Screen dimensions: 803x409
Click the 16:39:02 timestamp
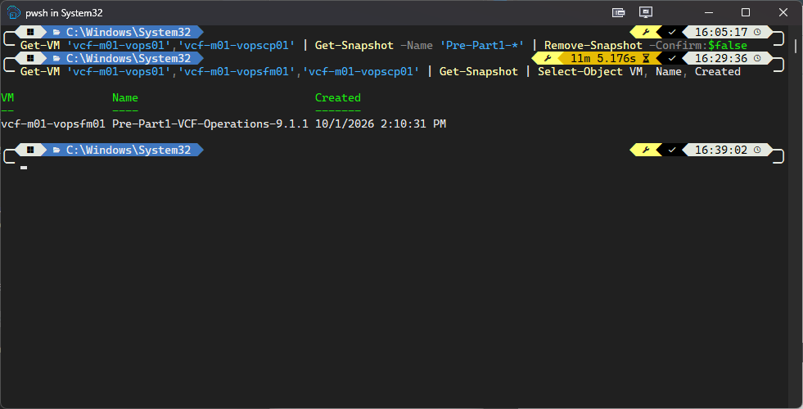[x=721, y=151]
